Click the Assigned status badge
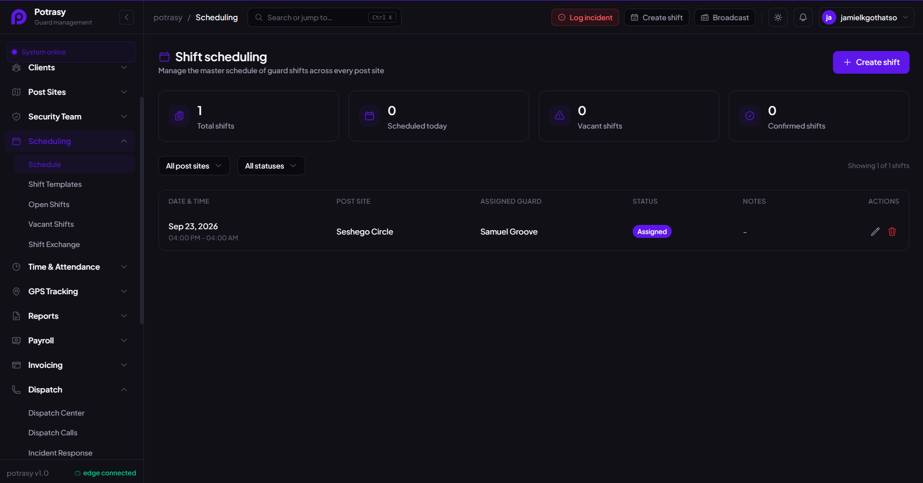This screenshot has height=483, width=923. (x=652, y=232)
